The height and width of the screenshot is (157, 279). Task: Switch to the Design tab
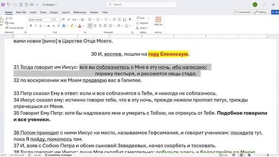(54, 12)
